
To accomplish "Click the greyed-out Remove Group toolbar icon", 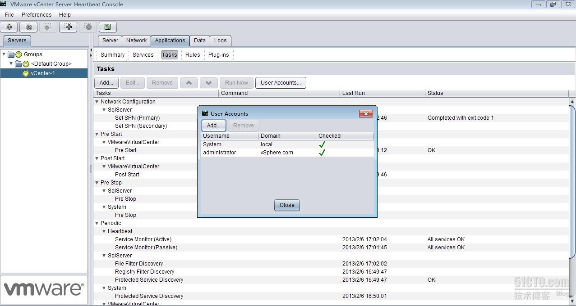I will 88,27.
